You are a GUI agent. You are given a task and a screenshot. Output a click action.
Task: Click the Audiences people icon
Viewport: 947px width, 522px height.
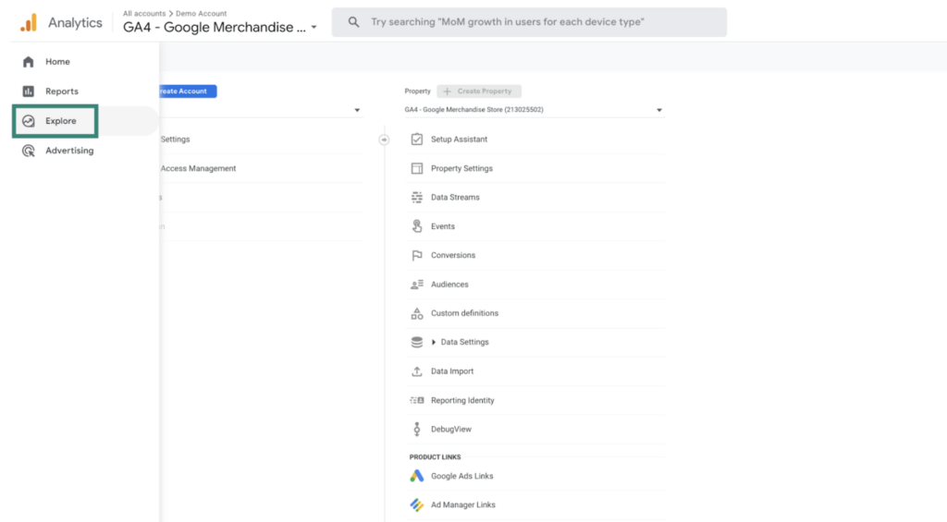pyautogui.click(x=417, y=285)
